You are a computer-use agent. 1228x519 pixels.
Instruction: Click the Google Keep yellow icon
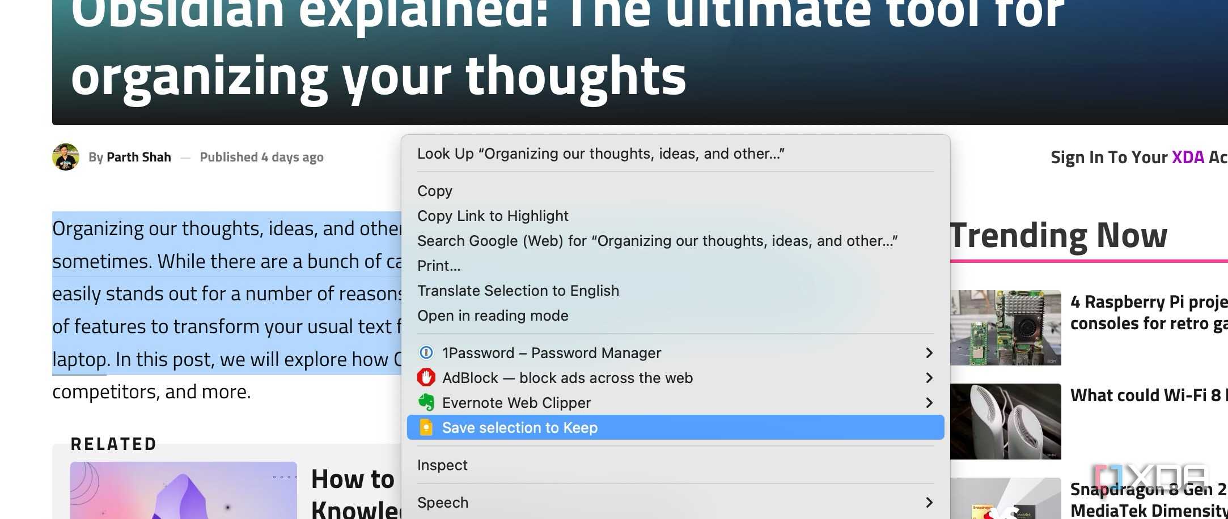tap(426, 427)
